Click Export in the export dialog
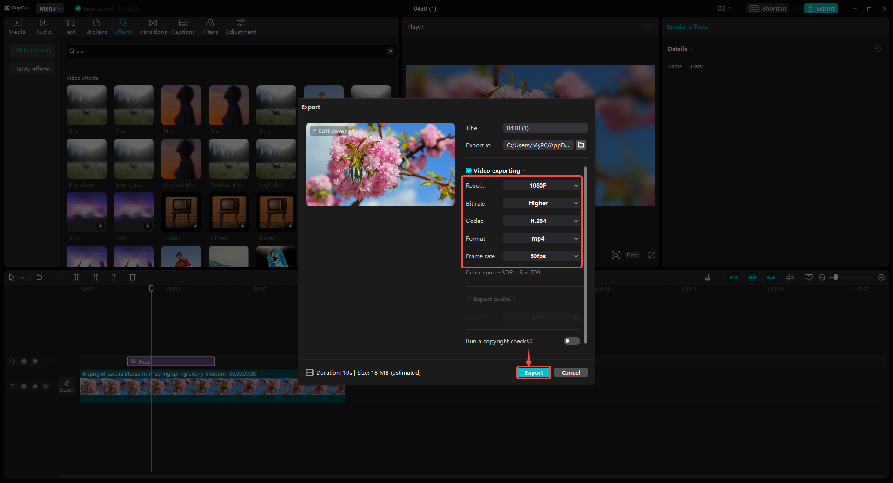 [x=533, y=372]
